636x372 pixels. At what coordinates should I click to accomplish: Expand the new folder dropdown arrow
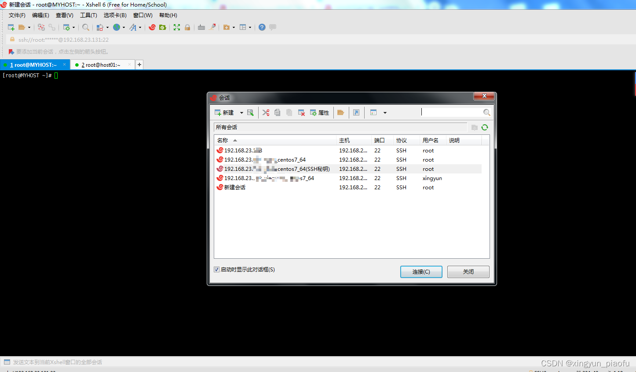pyautogui.click(x=234, y=27)
